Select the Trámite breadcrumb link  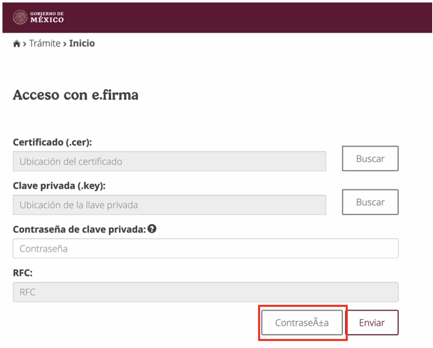pos(46,43)
